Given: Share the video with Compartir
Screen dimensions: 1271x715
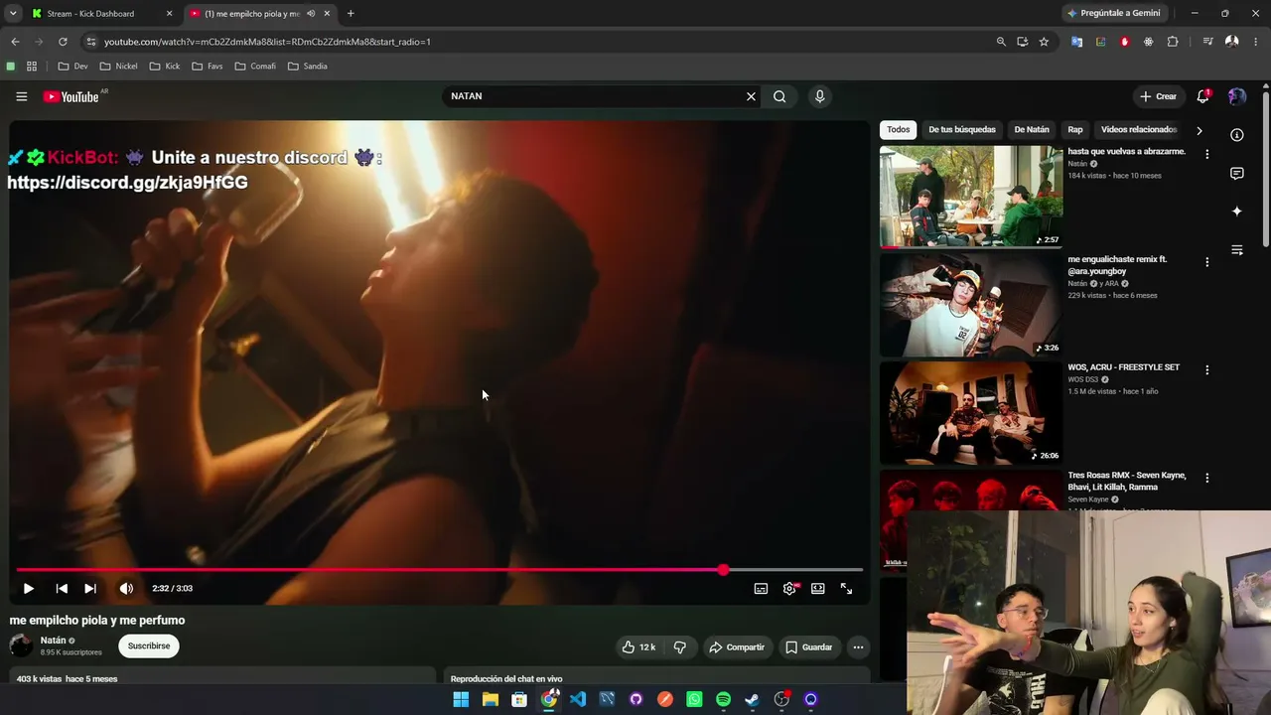Looking at the screenshot, I should pyautogui.click(x=736, y=646).
